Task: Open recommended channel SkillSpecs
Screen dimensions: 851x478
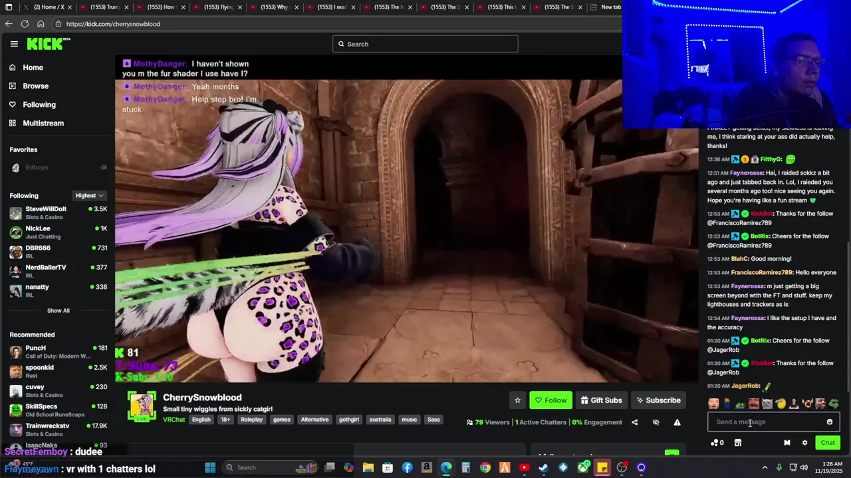Action: click(58, 410)
